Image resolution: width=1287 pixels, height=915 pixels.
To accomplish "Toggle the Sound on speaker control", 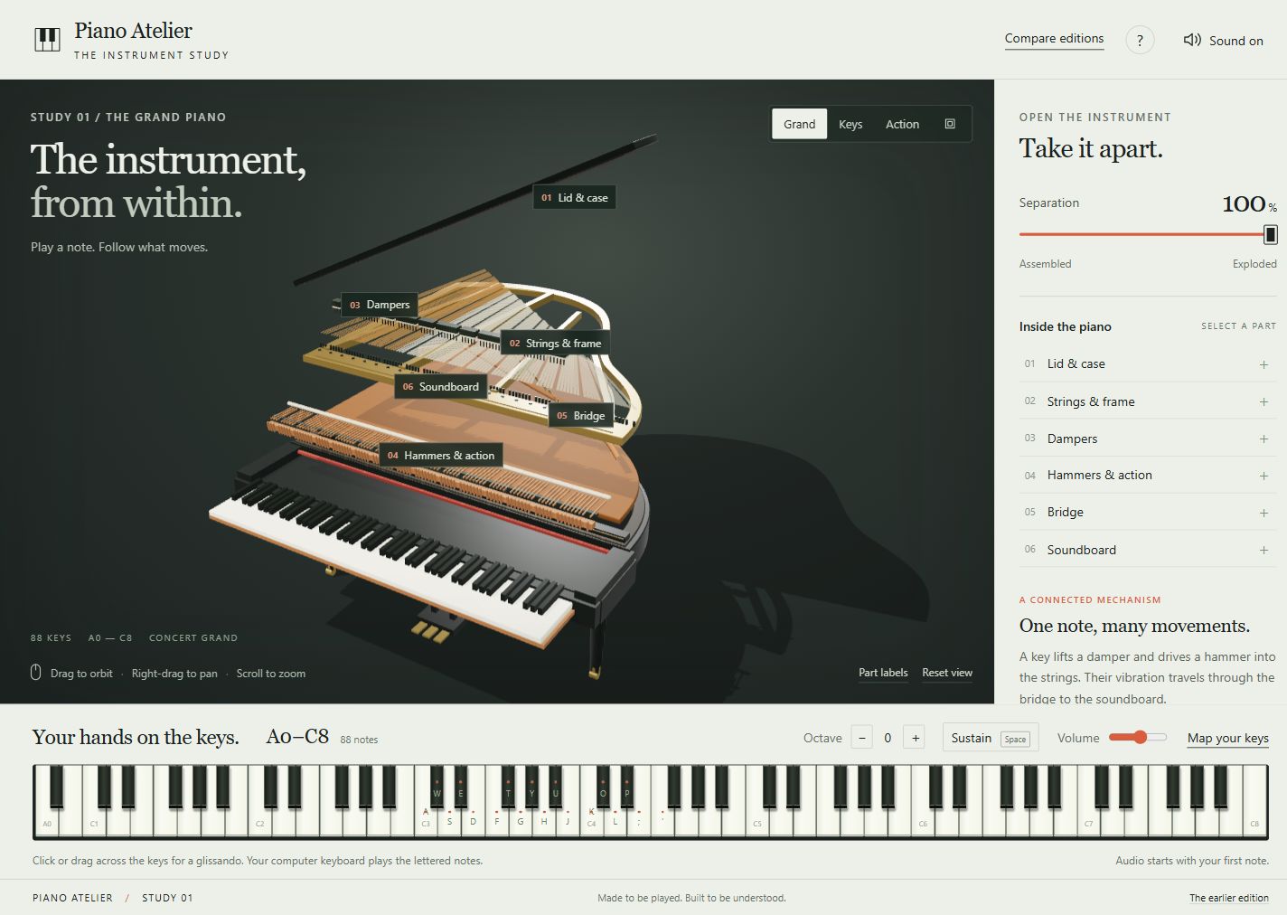I will pyautogui.click(x=1223, y=40).
